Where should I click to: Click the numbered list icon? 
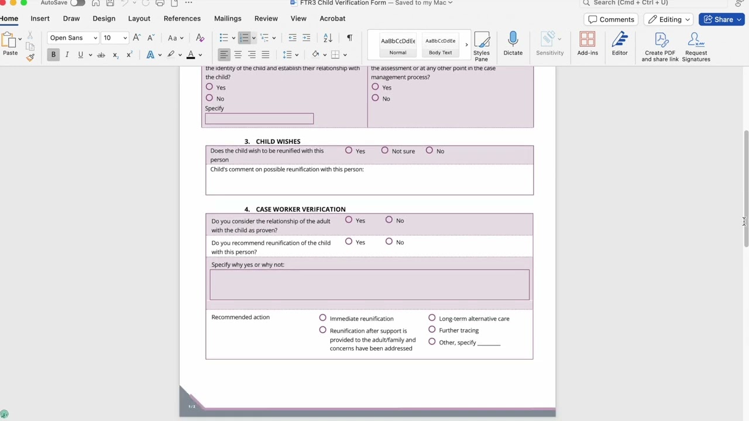tap(244, 37)
